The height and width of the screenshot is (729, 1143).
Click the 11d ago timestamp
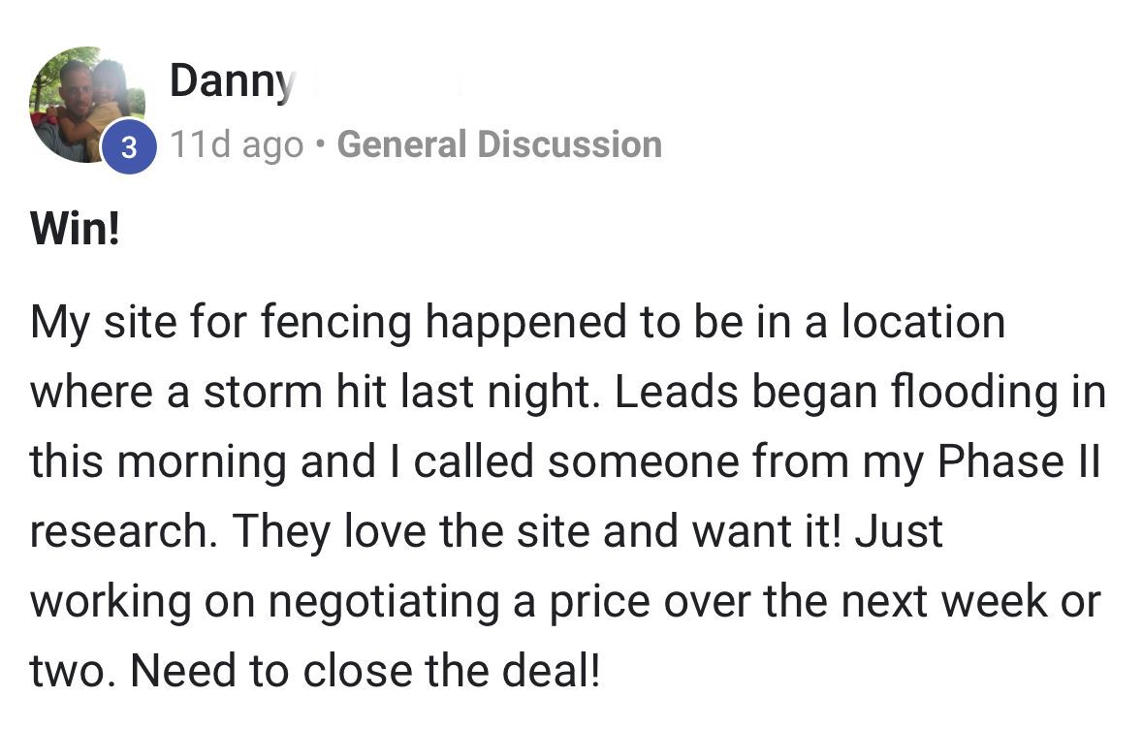tap(237, 145)
